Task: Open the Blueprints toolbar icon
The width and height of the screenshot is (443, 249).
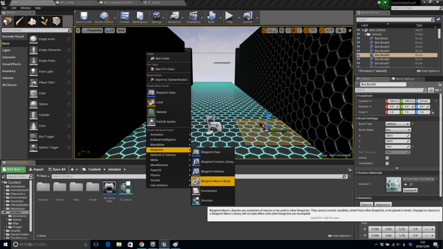Action: [x=174, y=18]
